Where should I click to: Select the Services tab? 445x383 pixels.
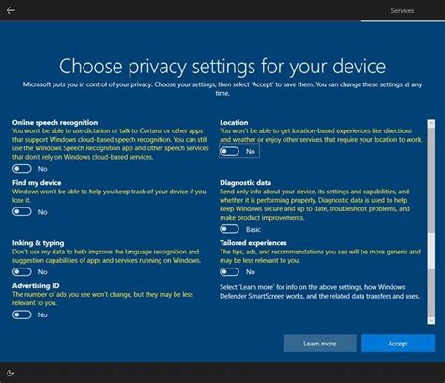403,10
